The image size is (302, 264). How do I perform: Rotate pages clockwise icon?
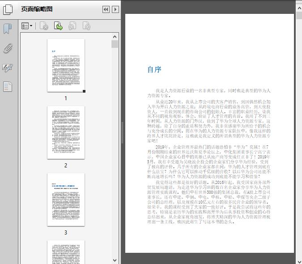point(86,26)
